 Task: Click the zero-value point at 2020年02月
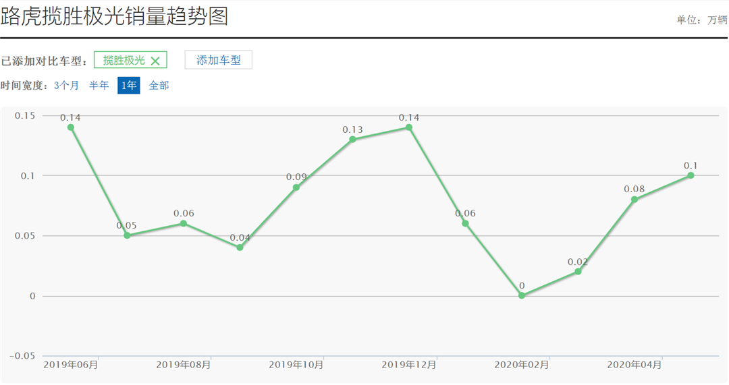[522, 295]
